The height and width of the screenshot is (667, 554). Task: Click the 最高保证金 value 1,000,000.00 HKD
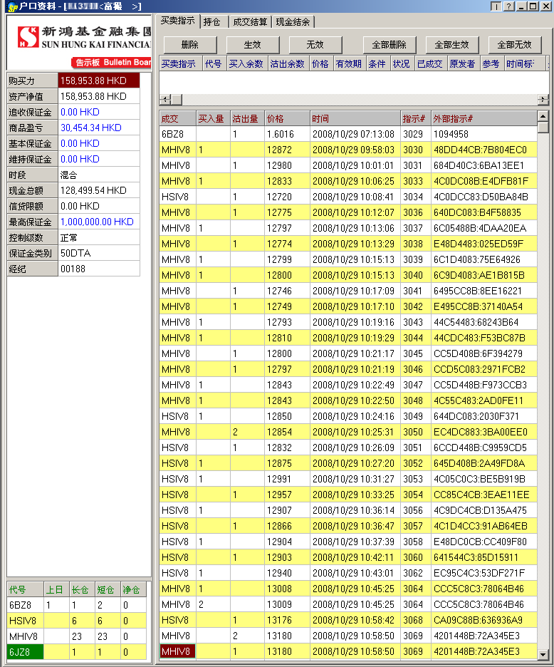[99, 222]
